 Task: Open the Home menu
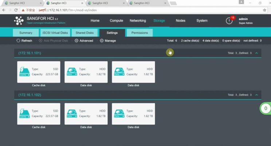click(95, 20)
